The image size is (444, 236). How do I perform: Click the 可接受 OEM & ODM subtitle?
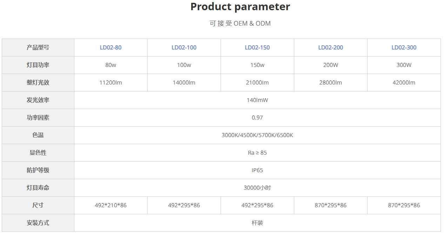(x=240, y=23)
